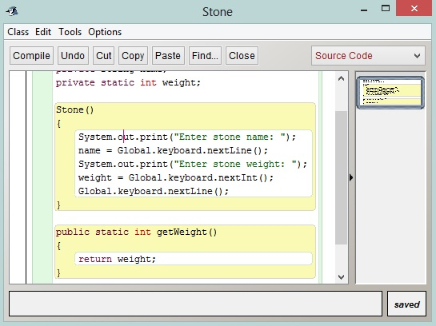The height and width of the screenshot is (326, 436).
Task: Open the Find... dialog button
Action: (205, 56)
